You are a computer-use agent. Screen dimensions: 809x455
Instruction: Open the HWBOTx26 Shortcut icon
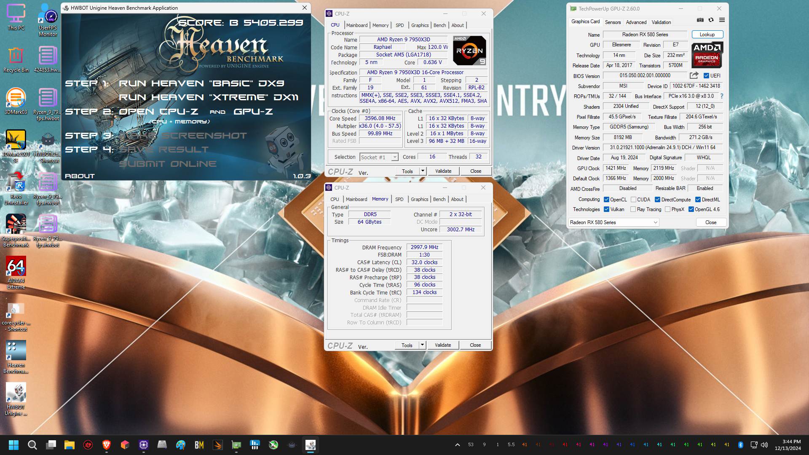48,147
